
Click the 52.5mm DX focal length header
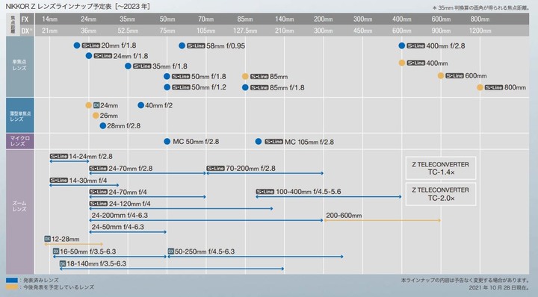coord(128,31)
